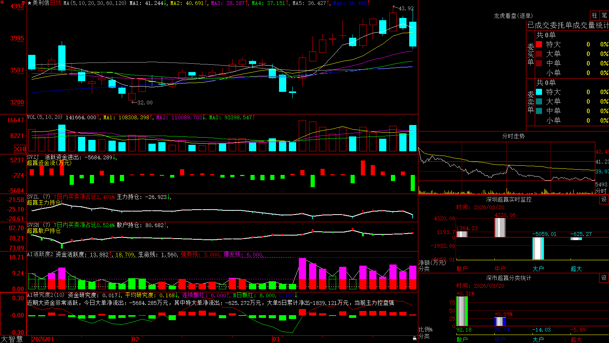This screenshot has width=609, height=343.
Task: Click the teal 大单 sell order swatch
Action: 539,101
